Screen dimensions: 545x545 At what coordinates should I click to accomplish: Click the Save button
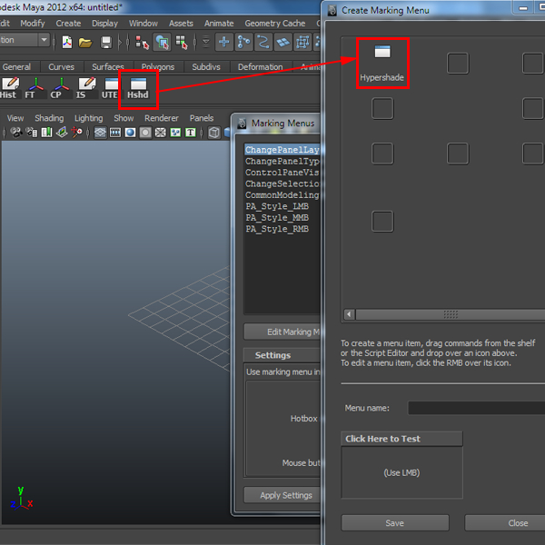point(395,523)
